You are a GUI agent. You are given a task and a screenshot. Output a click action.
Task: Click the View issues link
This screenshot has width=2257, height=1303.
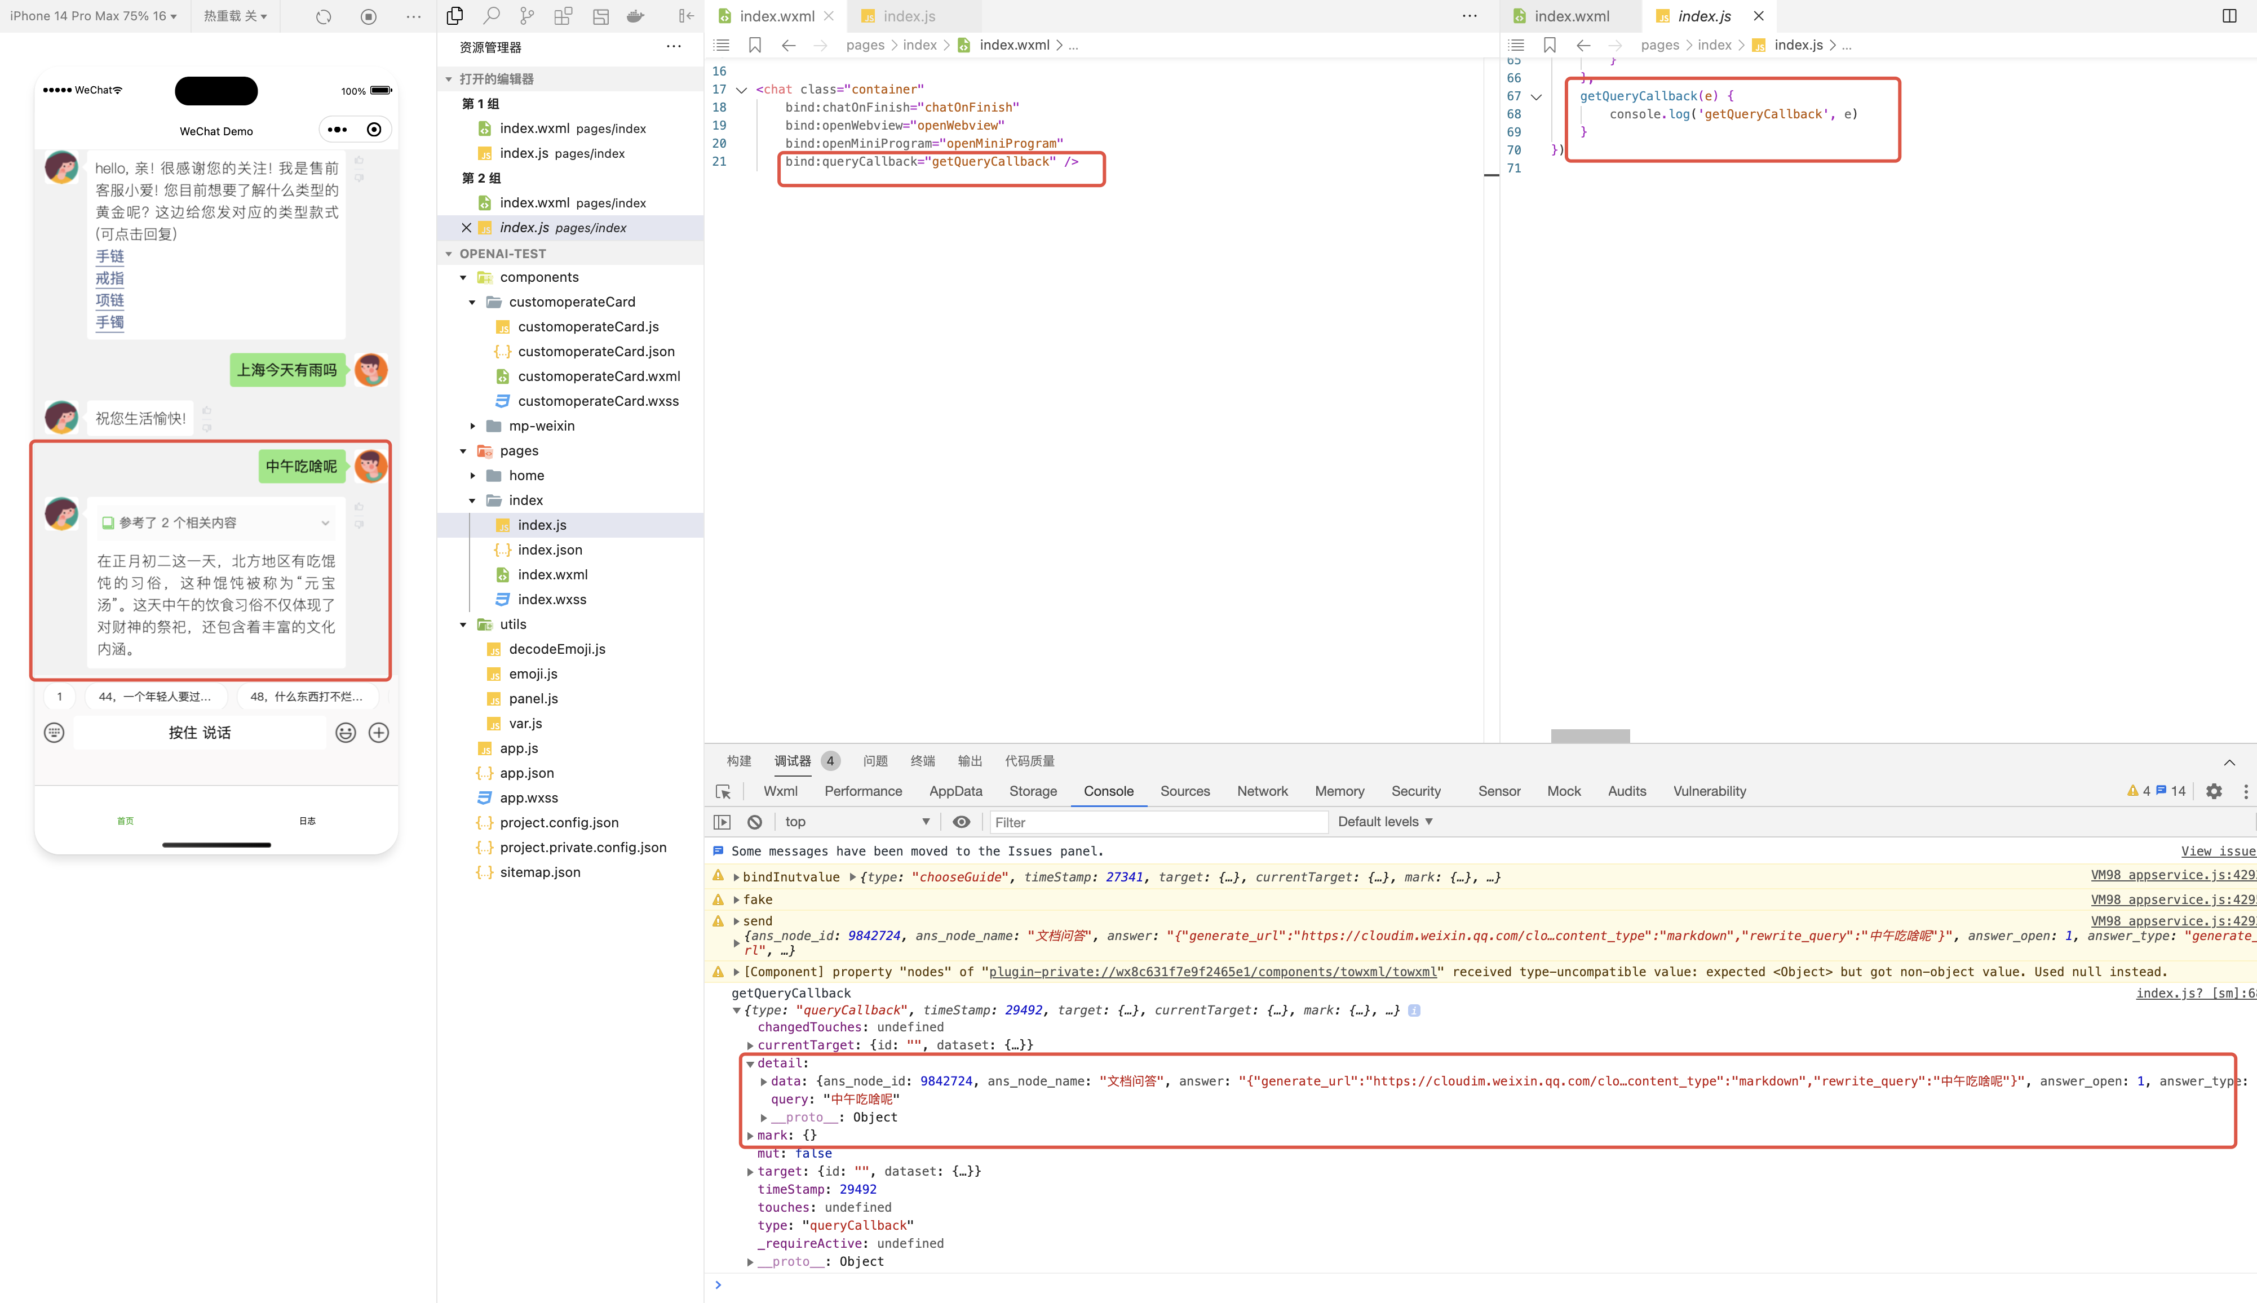click(2218, 851)
